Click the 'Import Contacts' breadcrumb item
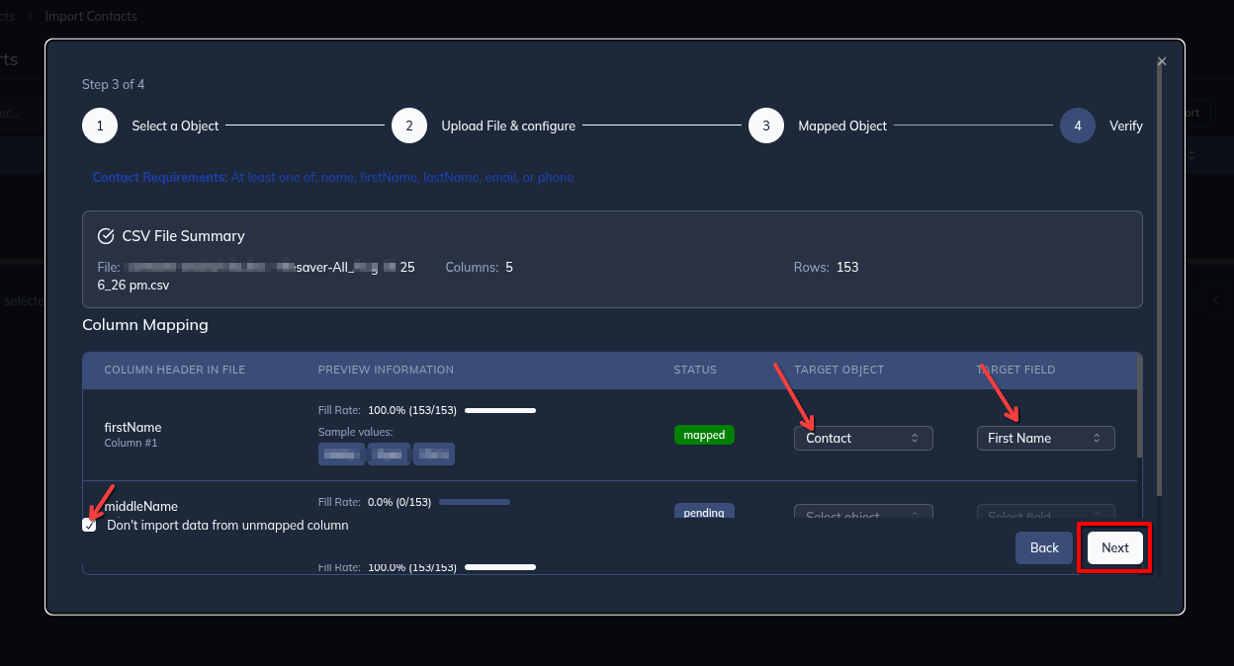Viewport: 1234px width, 666px height. (x=91, y=16)
